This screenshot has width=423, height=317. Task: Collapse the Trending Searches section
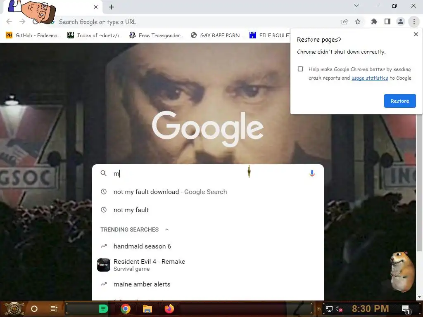(x=167, y=229)
